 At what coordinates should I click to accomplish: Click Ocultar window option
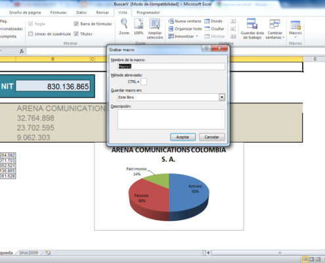coord(214,29)
